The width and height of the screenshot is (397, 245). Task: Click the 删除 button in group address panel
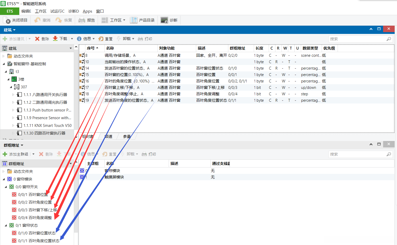[x=46, y=154]
